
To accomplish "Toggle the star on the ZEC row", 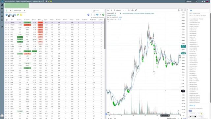I will pos(6,34).
